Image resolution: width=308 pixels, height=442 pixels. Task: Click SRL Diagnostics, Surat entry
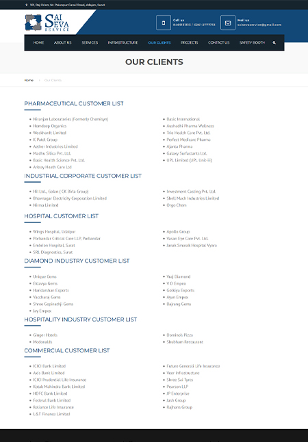click(x=53, y=252)
